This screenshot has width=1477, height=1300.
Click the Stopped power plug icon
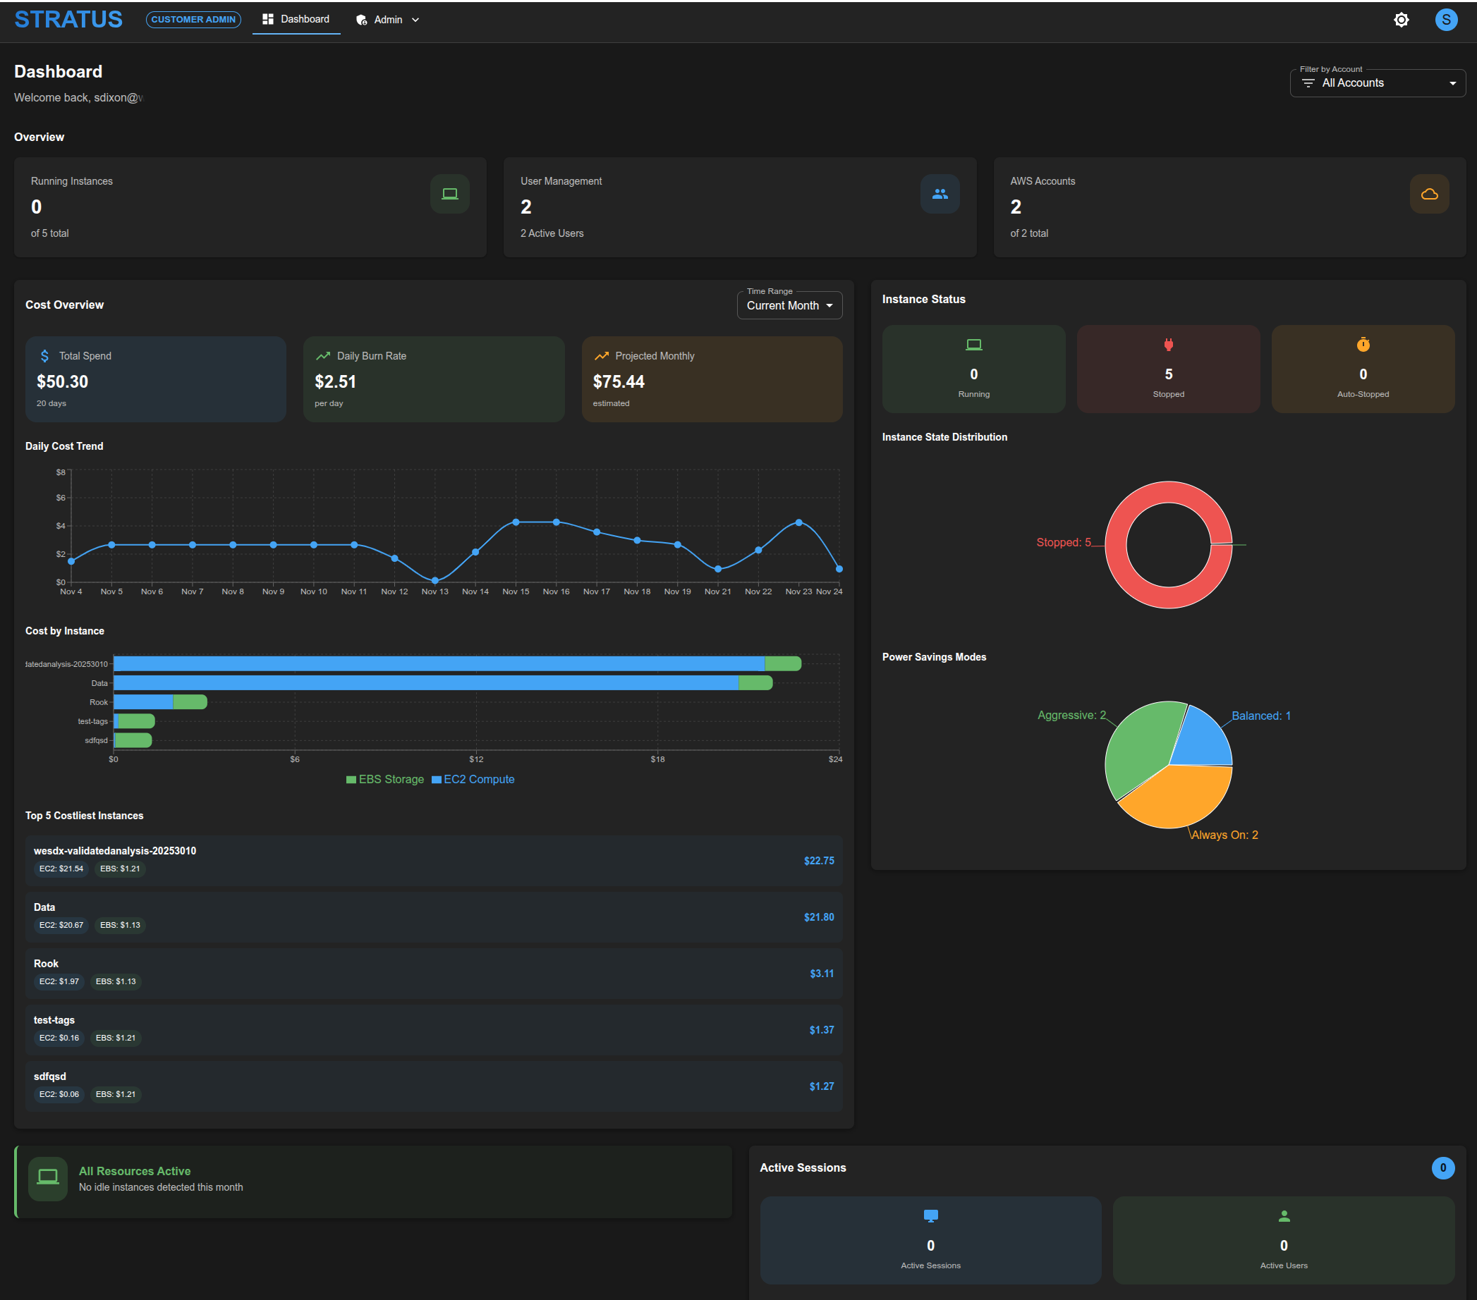pos(1168,345)
